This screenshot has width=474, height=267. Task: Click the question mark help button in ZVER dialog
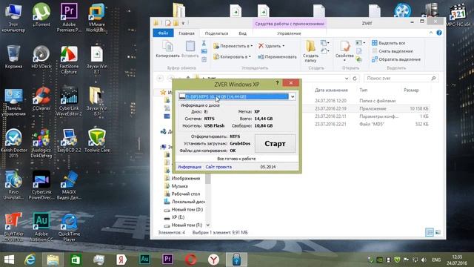point(277,82)
